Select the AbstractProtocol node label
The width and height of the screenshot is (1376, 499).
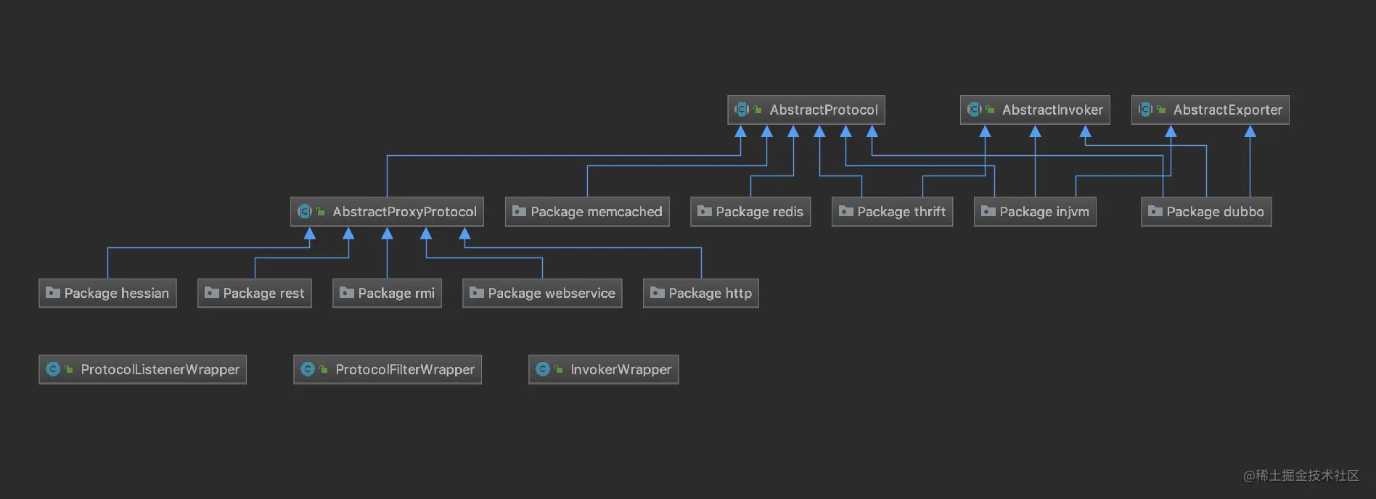pyautogui.click(x=824, y=110)
